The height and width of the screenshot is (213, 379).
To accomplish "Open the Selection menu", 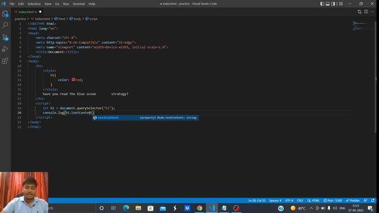I will coord(34,4).
